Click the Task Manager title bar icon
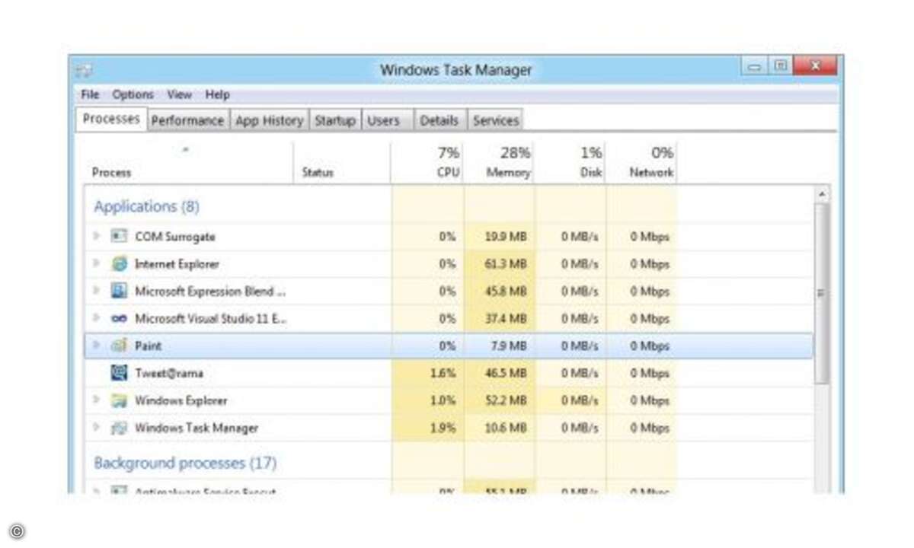 (84, 70)
